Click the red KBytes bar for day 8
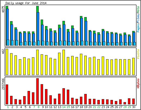Screen dimensions: 141x110 coord(37,91)
